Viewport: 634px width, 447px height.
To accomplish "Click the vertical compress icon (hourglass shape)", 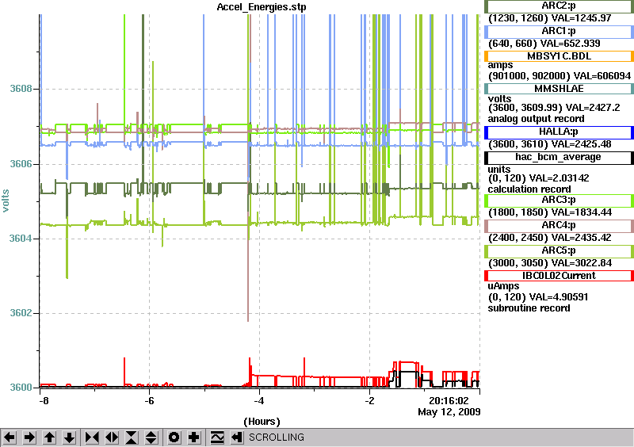I will [x=132, y=437].
